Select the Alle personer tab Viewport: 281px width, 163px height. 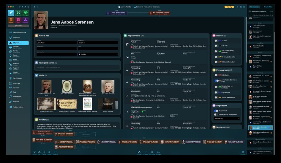pos(254,7)
